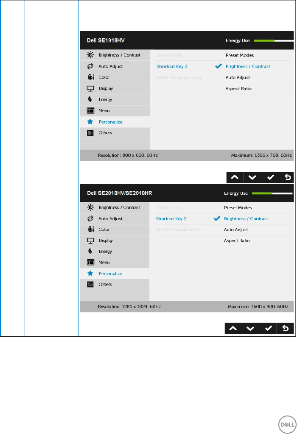Screen dimensions: 297x434
Task: Click the Others sliders icon in SE1918HV menu
Action: tap(90, 133)
